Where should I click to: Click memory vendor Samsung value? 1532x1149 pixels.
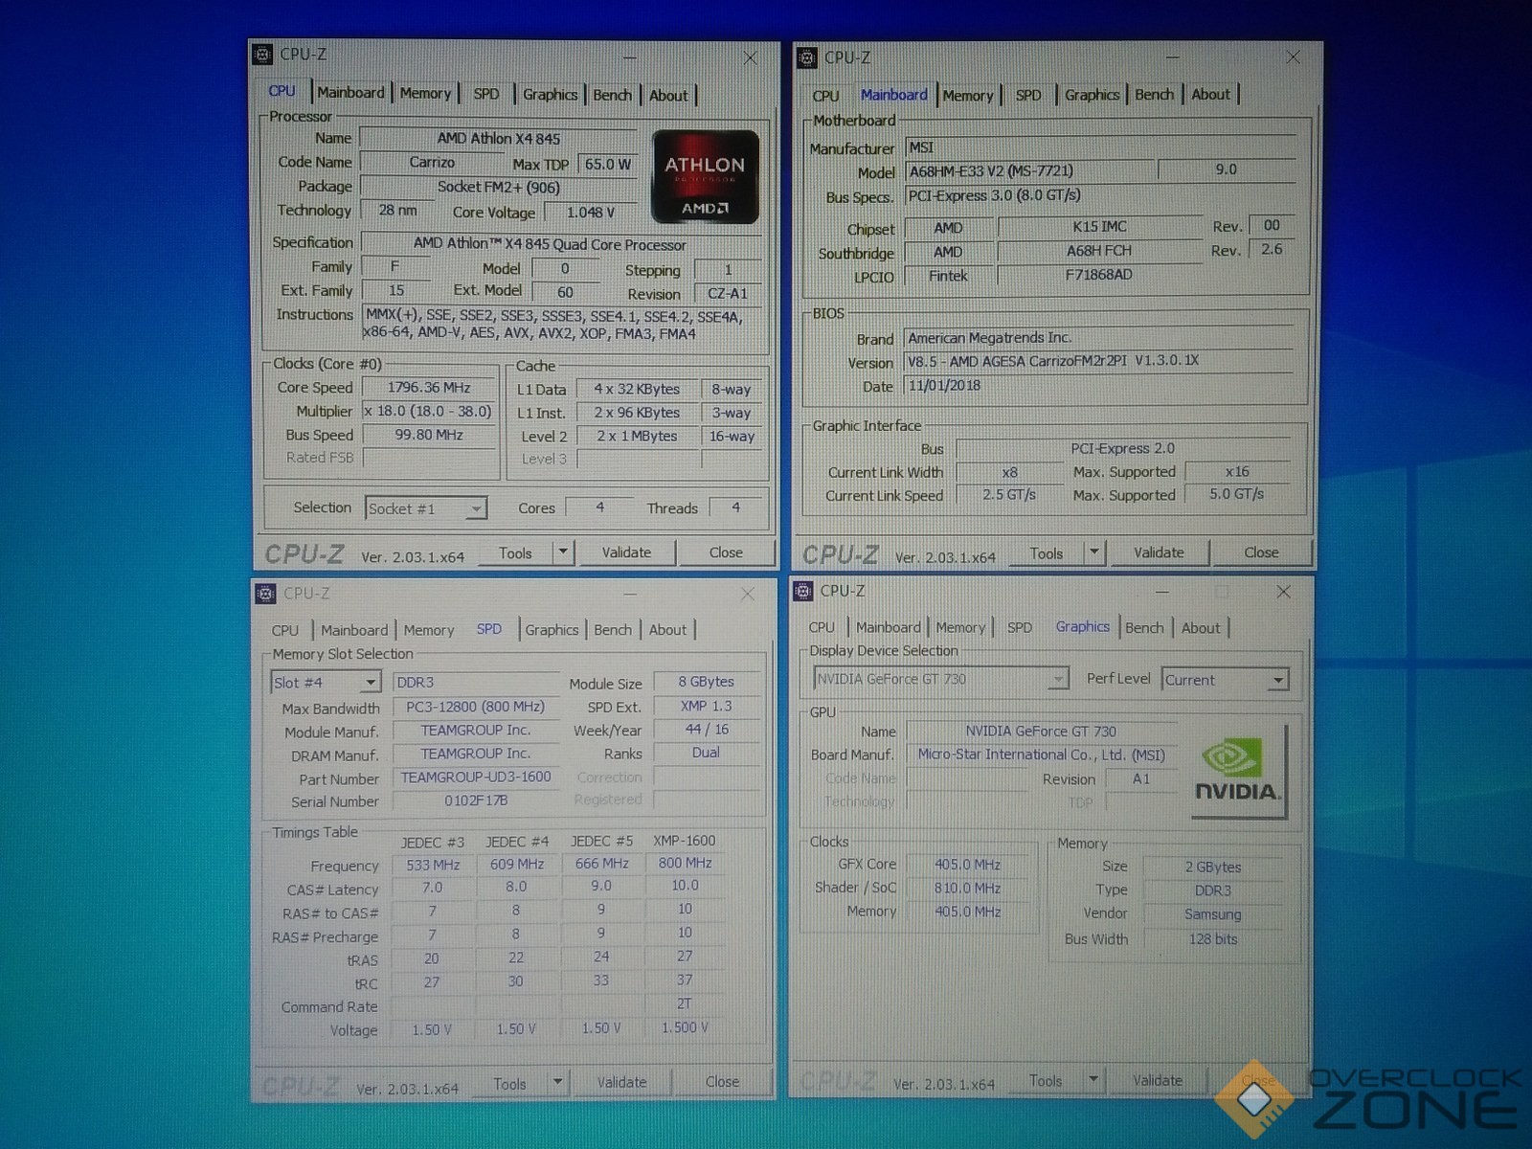click(1213, 914)
